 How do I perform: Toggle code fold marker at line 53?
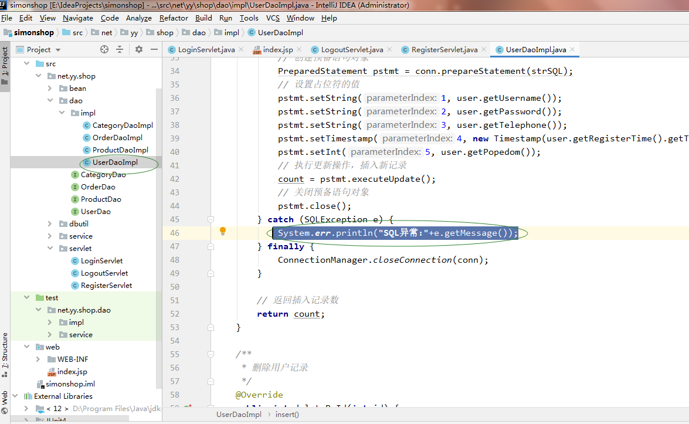pos(211,327)
